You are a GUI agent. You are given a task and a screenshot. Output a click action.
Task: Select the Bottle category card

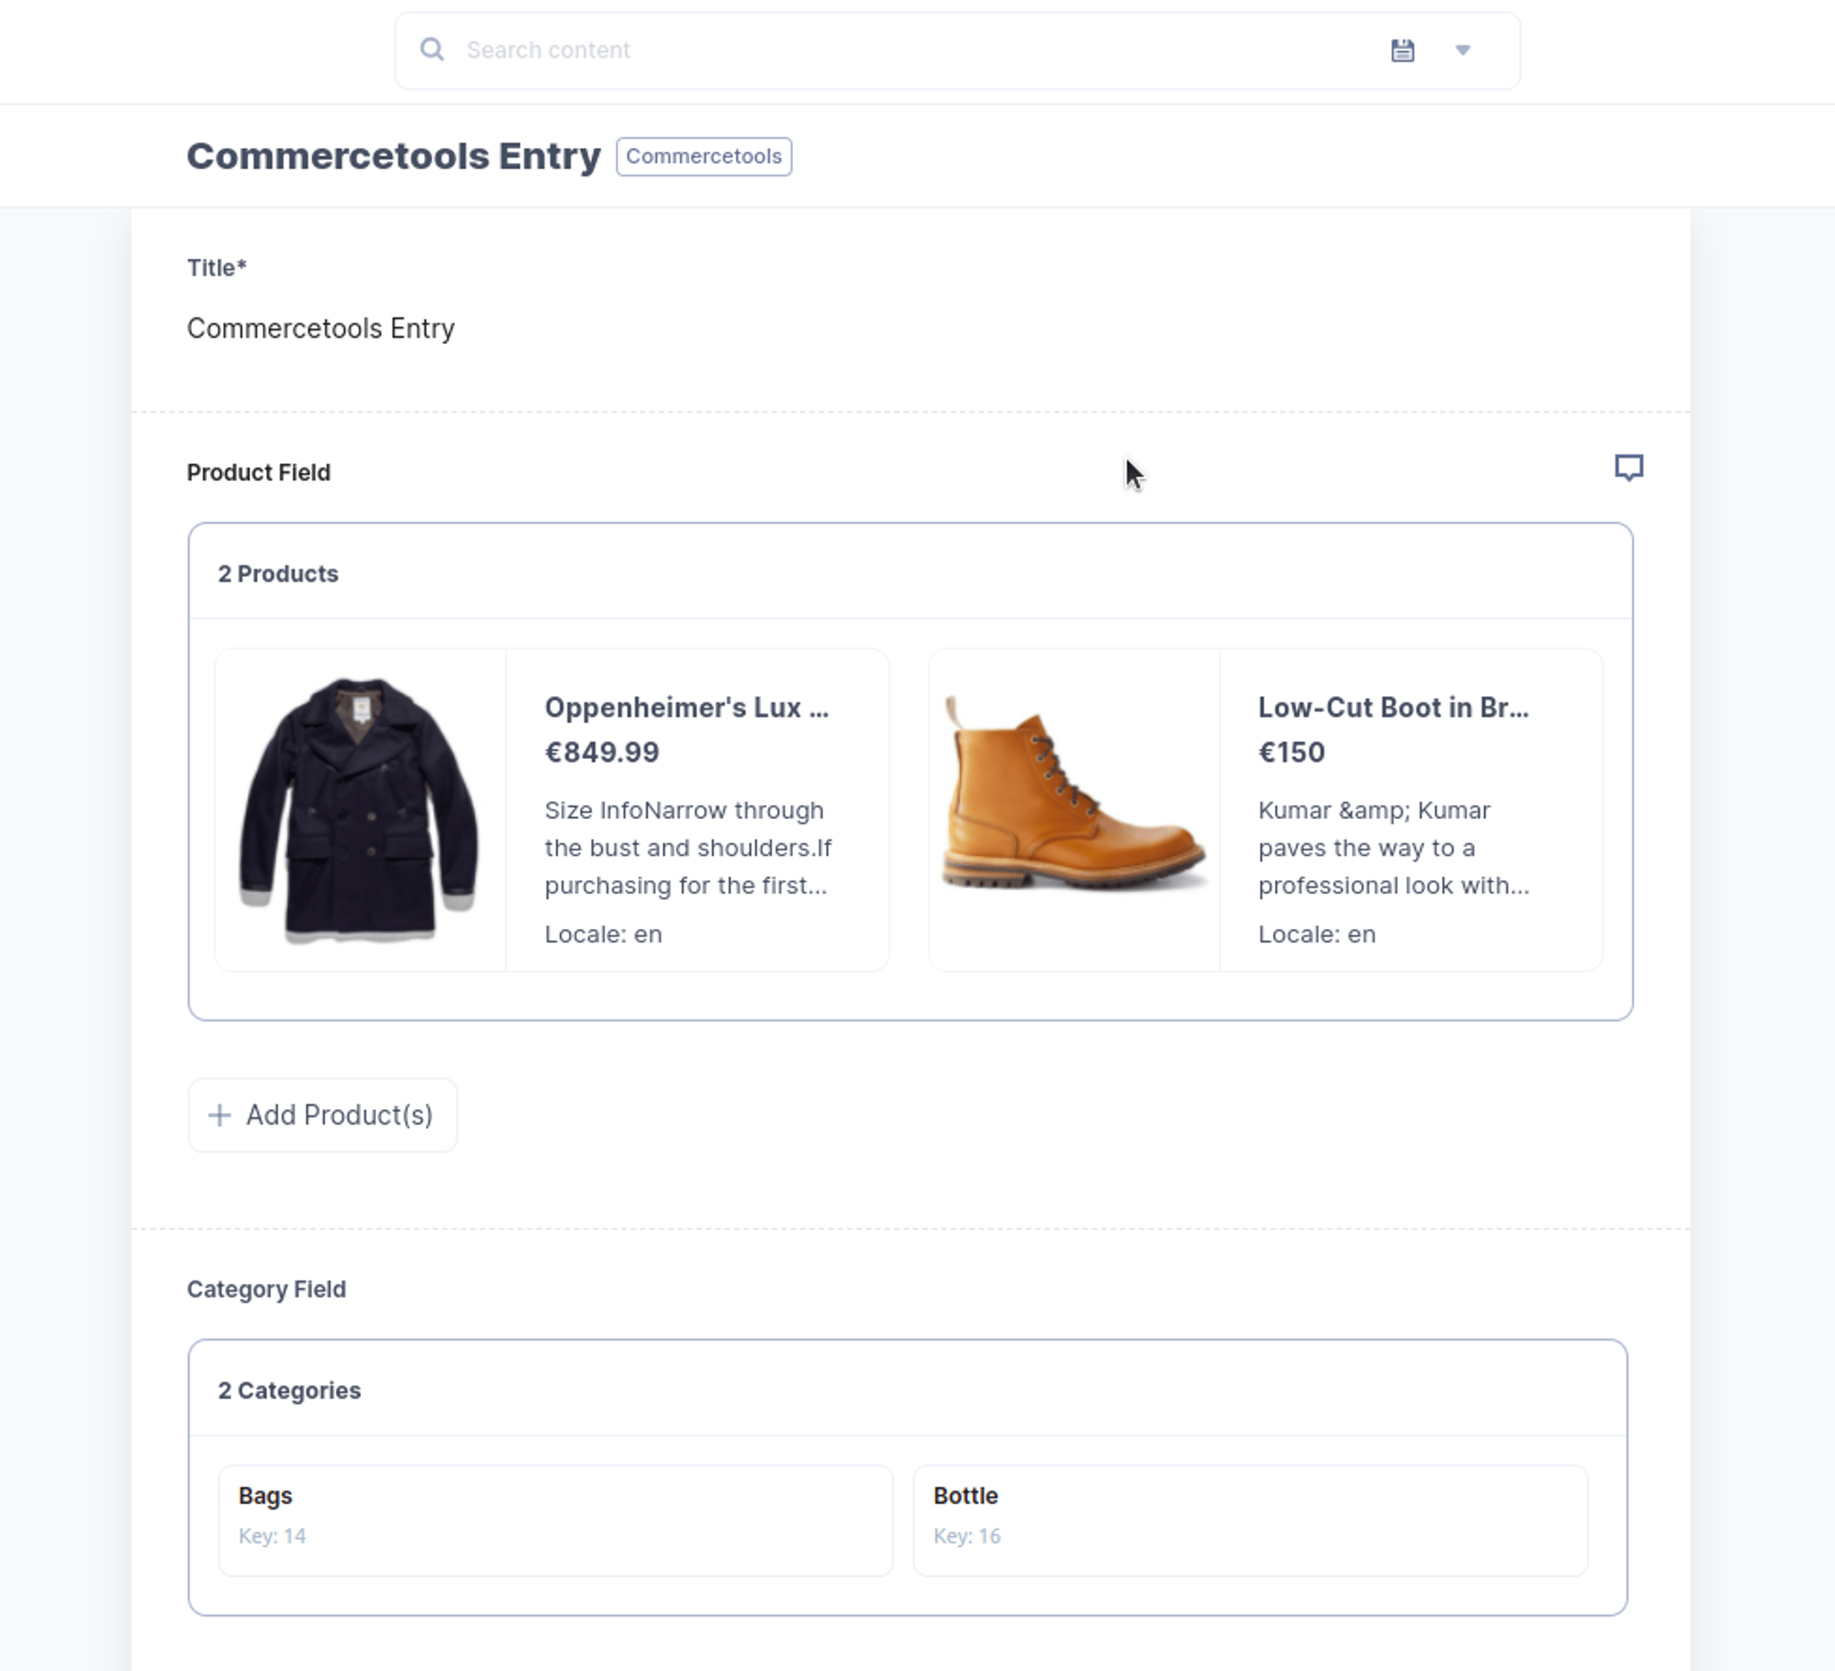pos(1251,1520)
